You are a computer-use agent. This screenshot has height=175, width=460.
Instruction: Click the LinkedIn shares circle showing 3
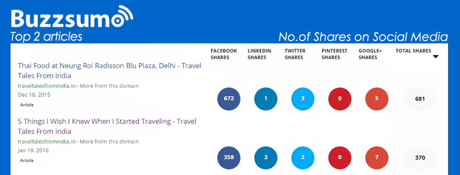pos(266,158)
